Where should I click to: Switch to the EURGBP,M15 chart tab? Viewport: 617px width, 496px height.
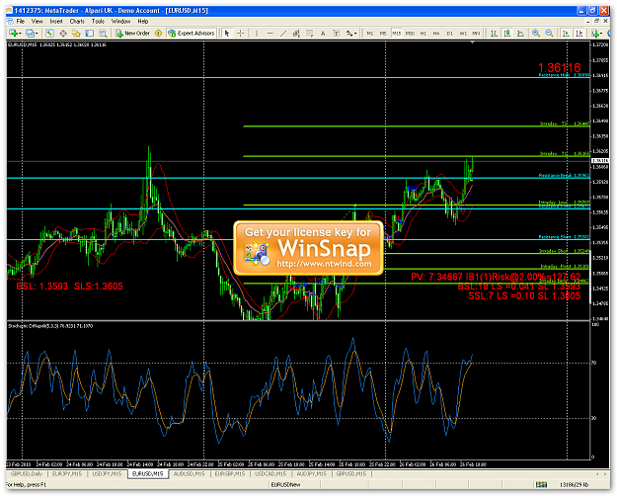[230, 474]
